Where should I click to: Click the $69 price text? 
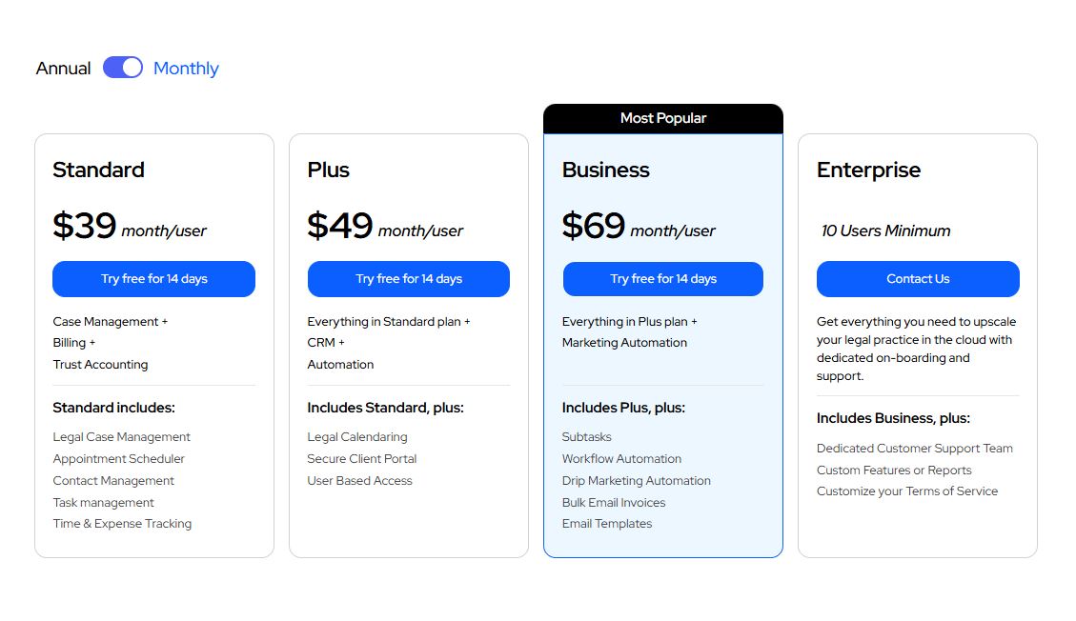click(591, 226)
